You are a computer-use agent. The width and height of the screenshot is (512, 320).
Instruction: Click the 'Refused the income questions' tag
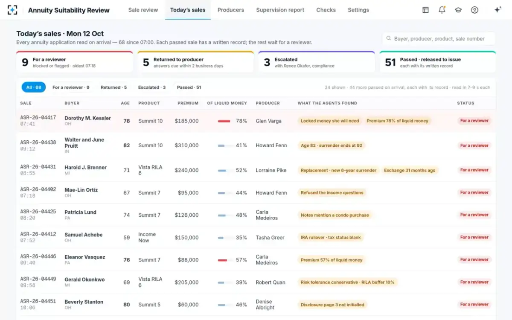tap(332, 193)
